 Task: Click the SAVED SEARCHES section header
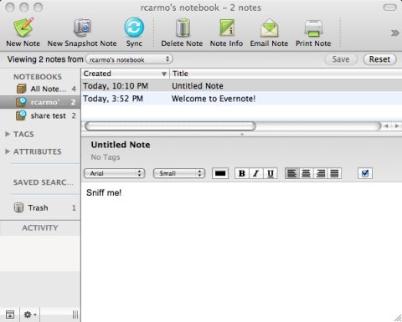coord(44,182)
